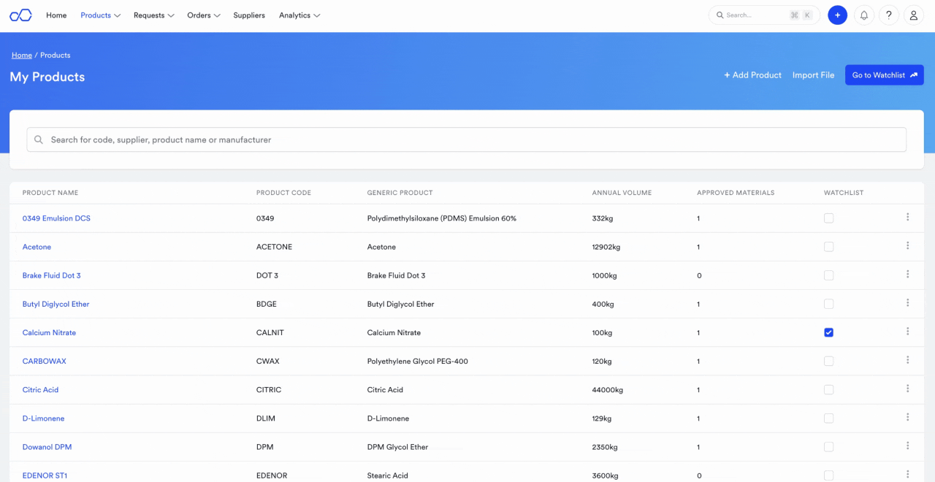The image size is (935, 482).
Task: Expand the Analytics menu
Action: click(299, 15)
